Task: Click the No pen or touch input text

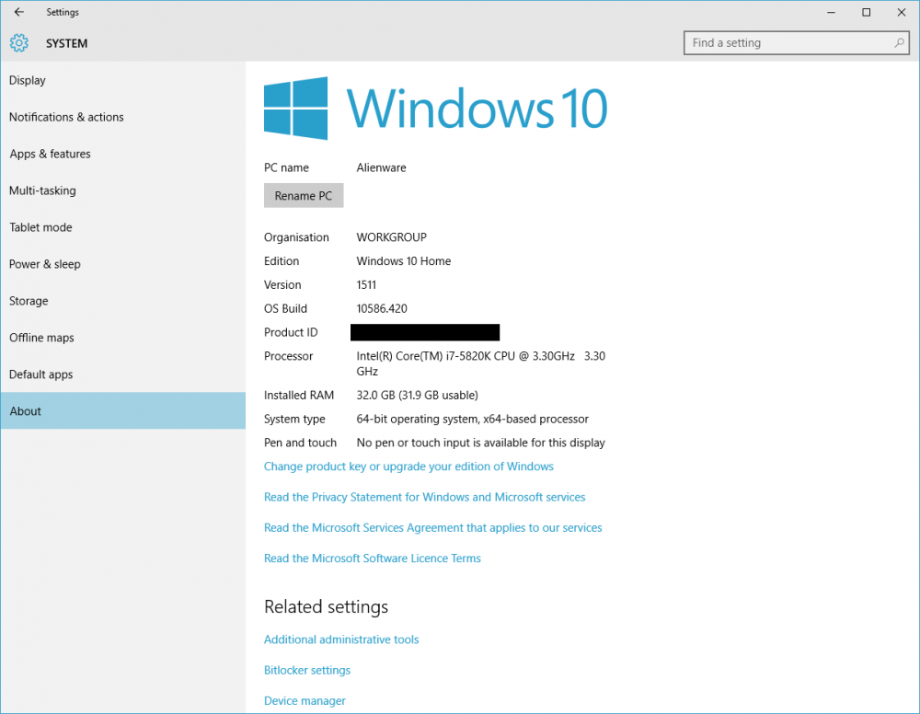Action: point(480,443)
